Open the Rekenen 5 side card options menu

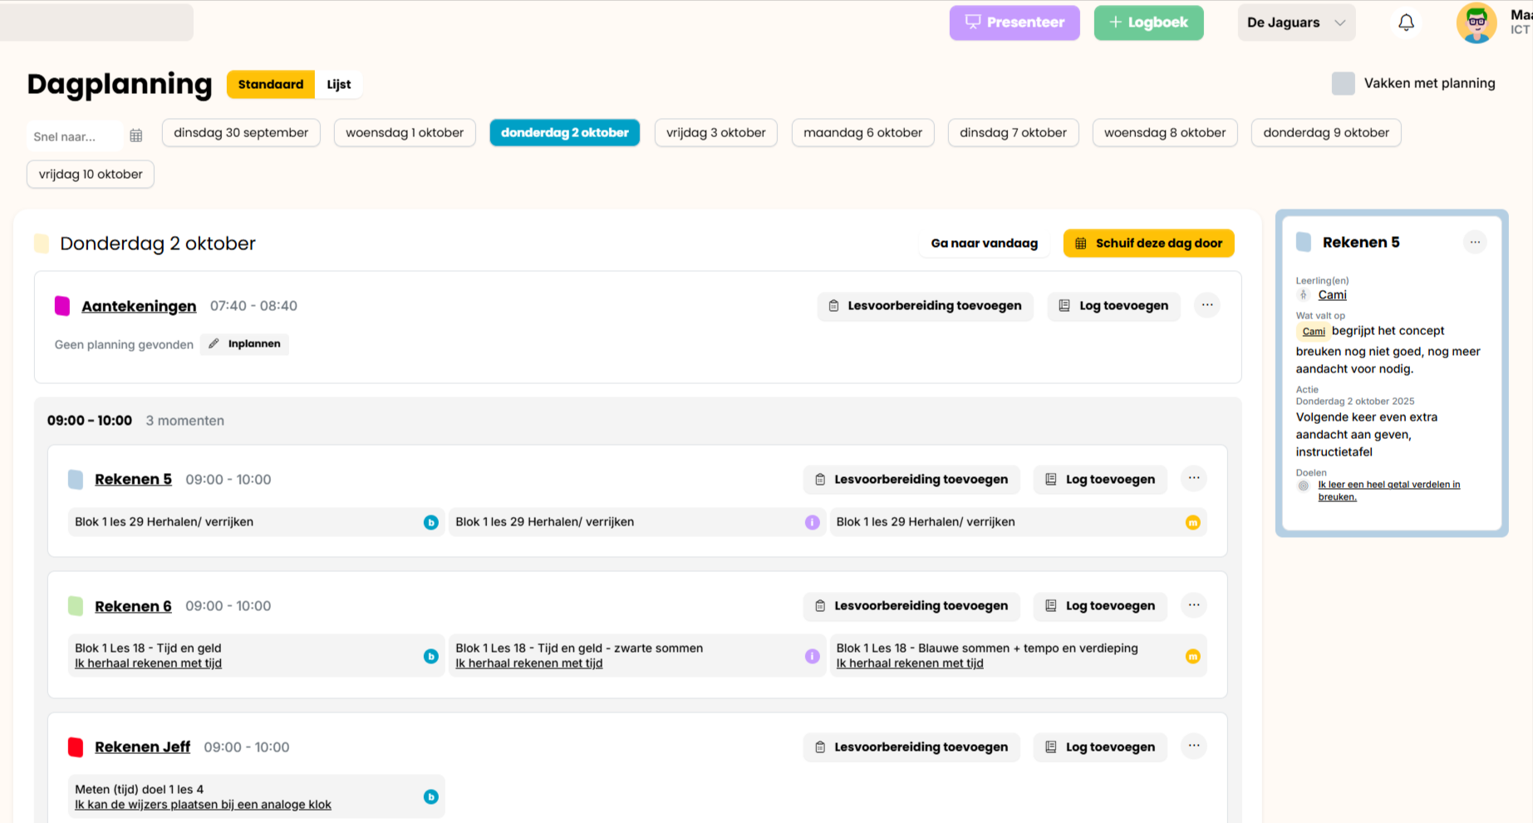pos(1474,242)
